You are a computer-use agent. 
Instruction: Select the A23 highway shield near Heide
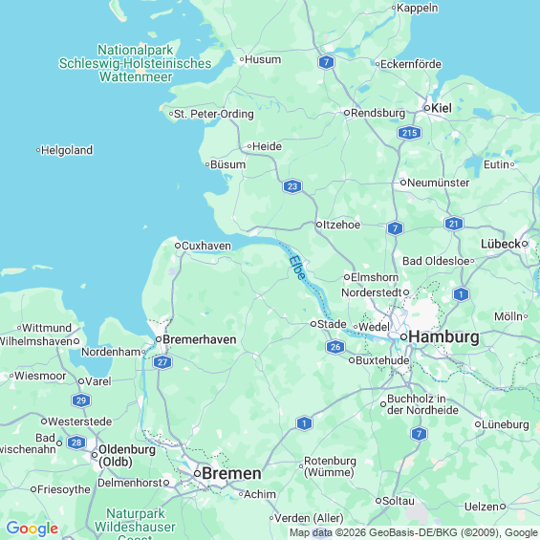[292, 186]
